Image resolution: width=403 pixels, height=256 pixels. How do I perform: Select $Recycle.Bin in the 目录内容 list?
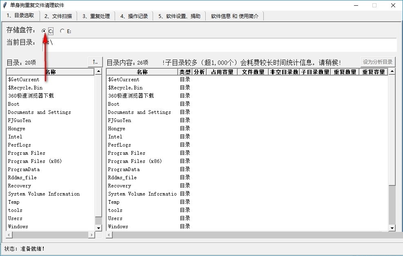pos(126,87)
